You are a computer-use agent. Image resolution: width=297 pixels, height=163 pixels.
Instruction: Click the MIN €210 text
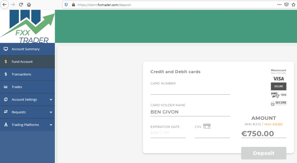click(x=253, y=124)
